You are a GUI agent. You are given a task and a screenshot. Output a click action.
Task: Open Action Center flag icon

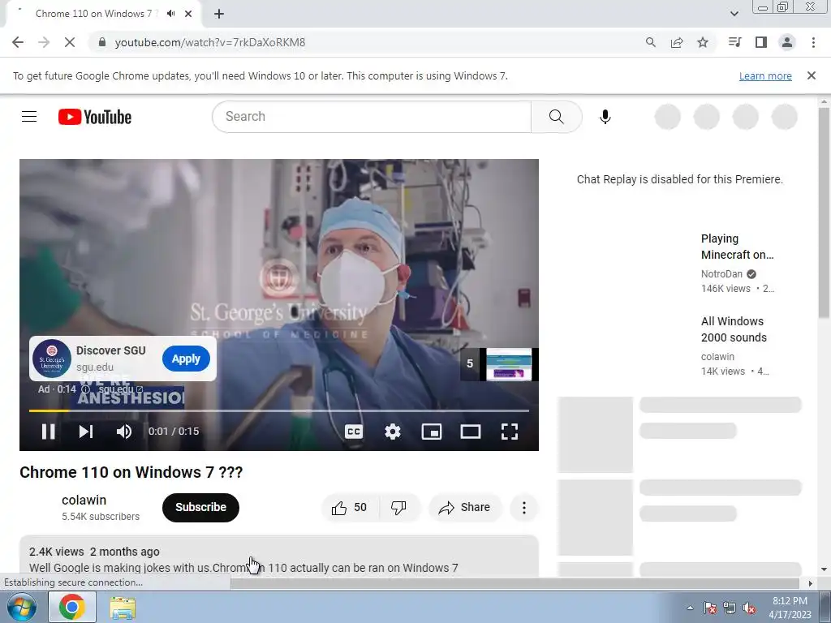[709, 608]
